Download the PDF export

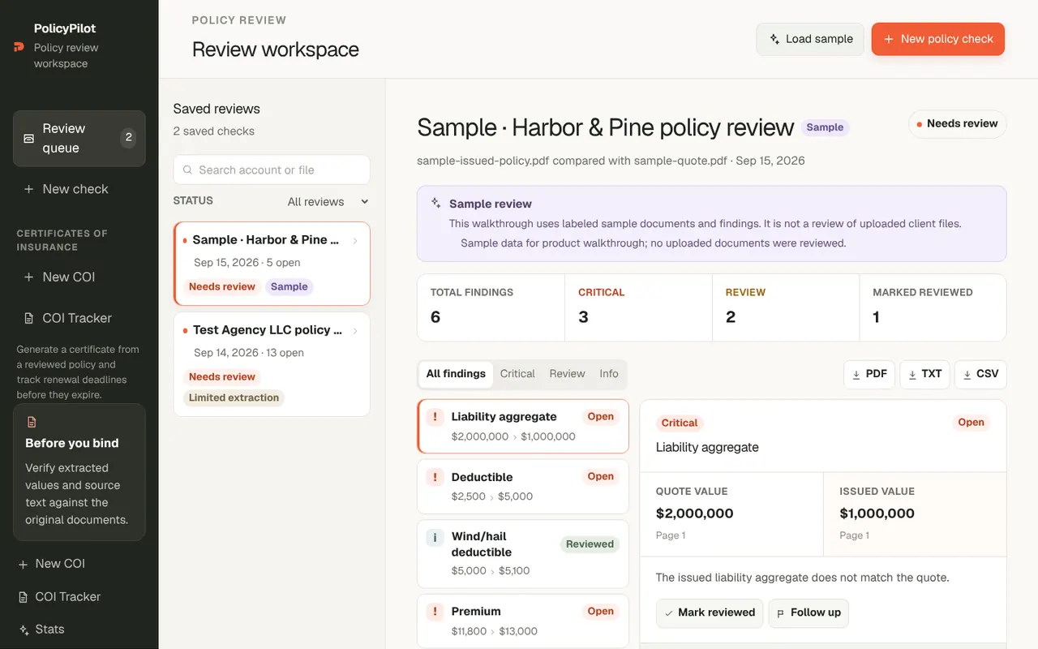click(869, 374)
